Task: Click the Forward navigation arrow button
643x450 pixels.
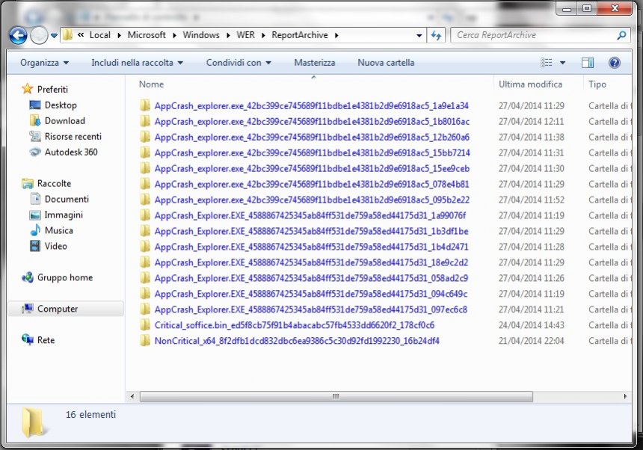Action: click(40, 36)
